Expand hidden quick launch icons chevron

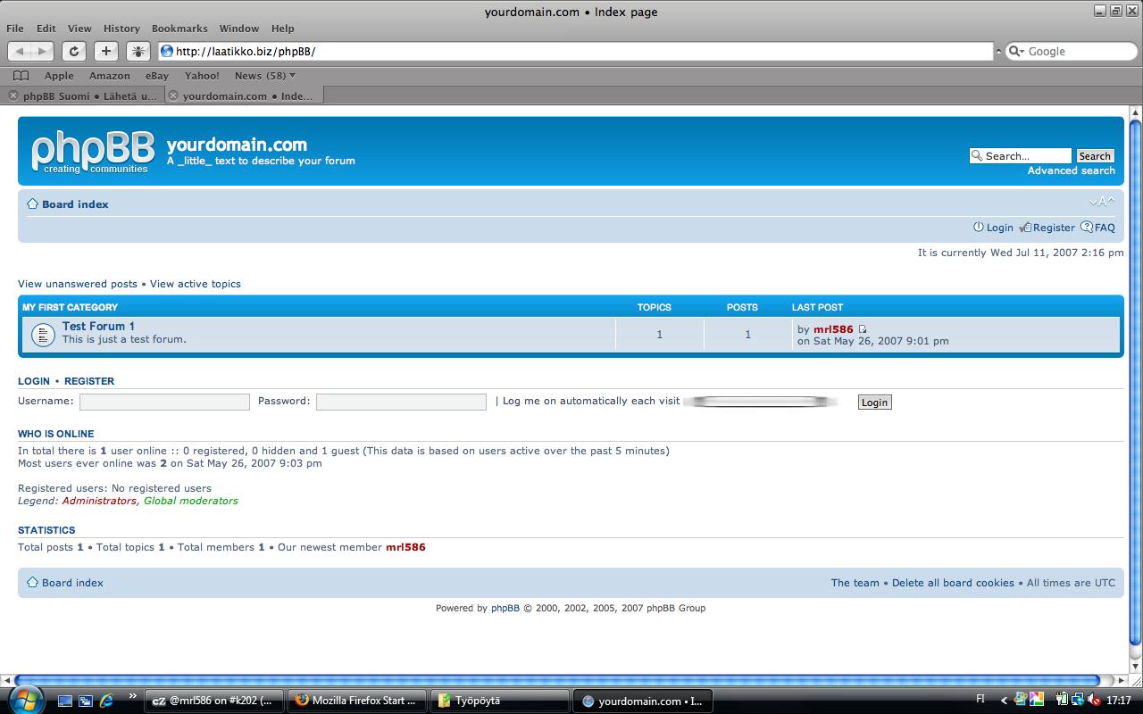click(133, 696)
